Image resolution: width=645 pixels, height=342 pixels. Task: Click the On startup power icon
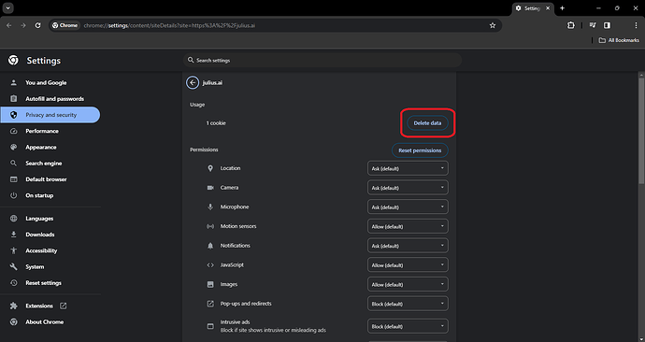pyautogui.click(x=14, y=195)
